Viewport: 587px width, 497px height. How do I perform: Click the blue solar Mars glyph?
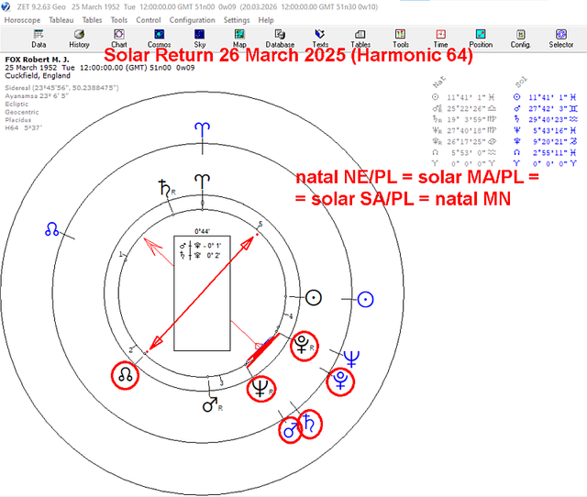coord(291,430)
